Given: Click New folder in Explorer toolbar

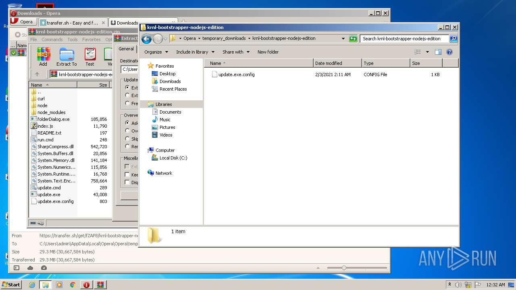Looking at the screenshot, I should pos(268,52).
